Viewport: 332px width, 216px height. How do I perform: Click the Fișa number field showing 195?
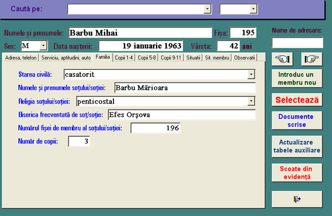pyautogui.click(x=243, y=33)
